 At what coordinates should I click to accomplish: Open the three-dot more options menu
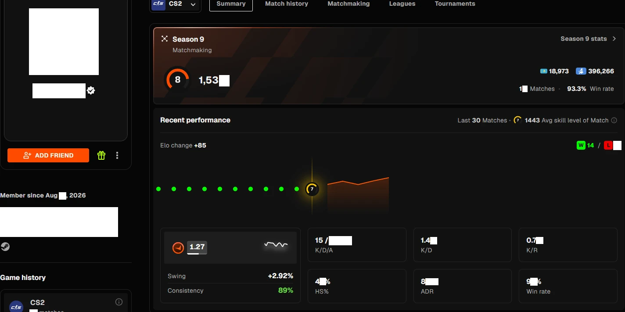pos(117,155)
